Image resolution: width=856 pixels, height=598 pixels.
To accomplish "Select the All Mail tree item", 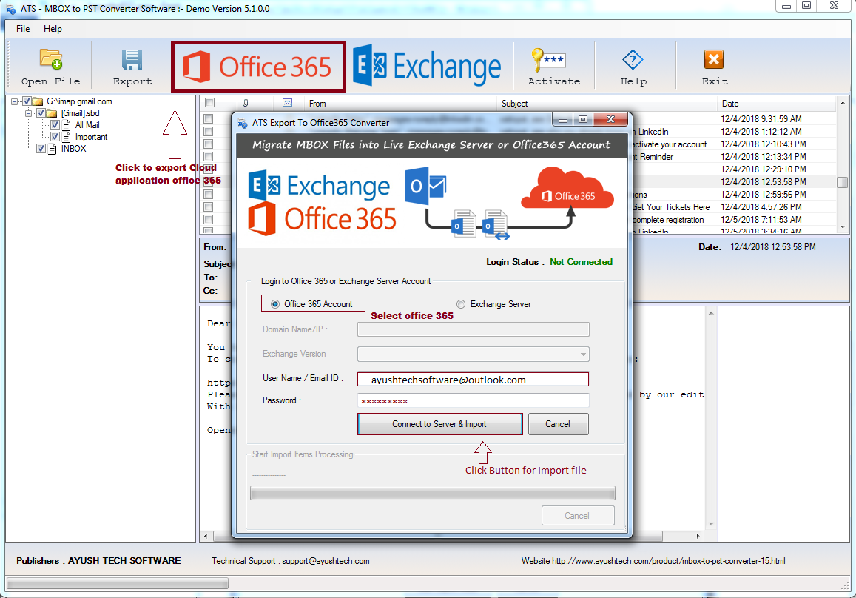I will [x=87, y=125].
